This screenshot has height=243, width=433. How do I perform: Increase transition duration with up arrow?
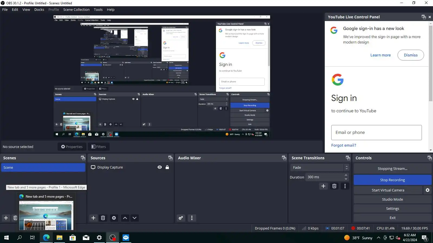tap(346, 175)
